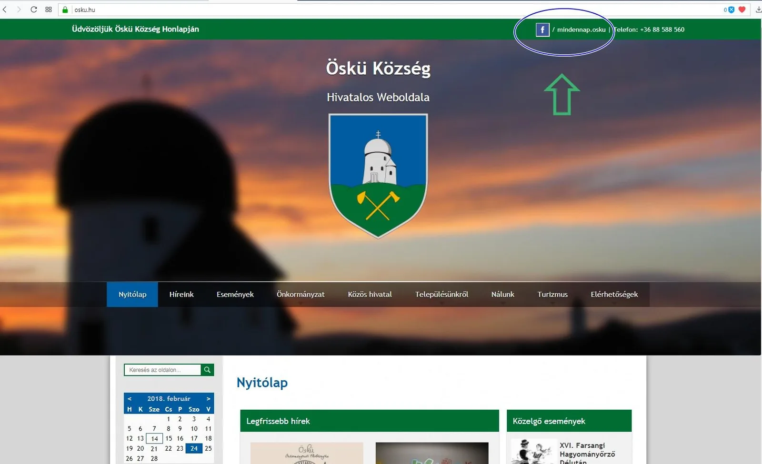Open the Események section

point(235,294)
